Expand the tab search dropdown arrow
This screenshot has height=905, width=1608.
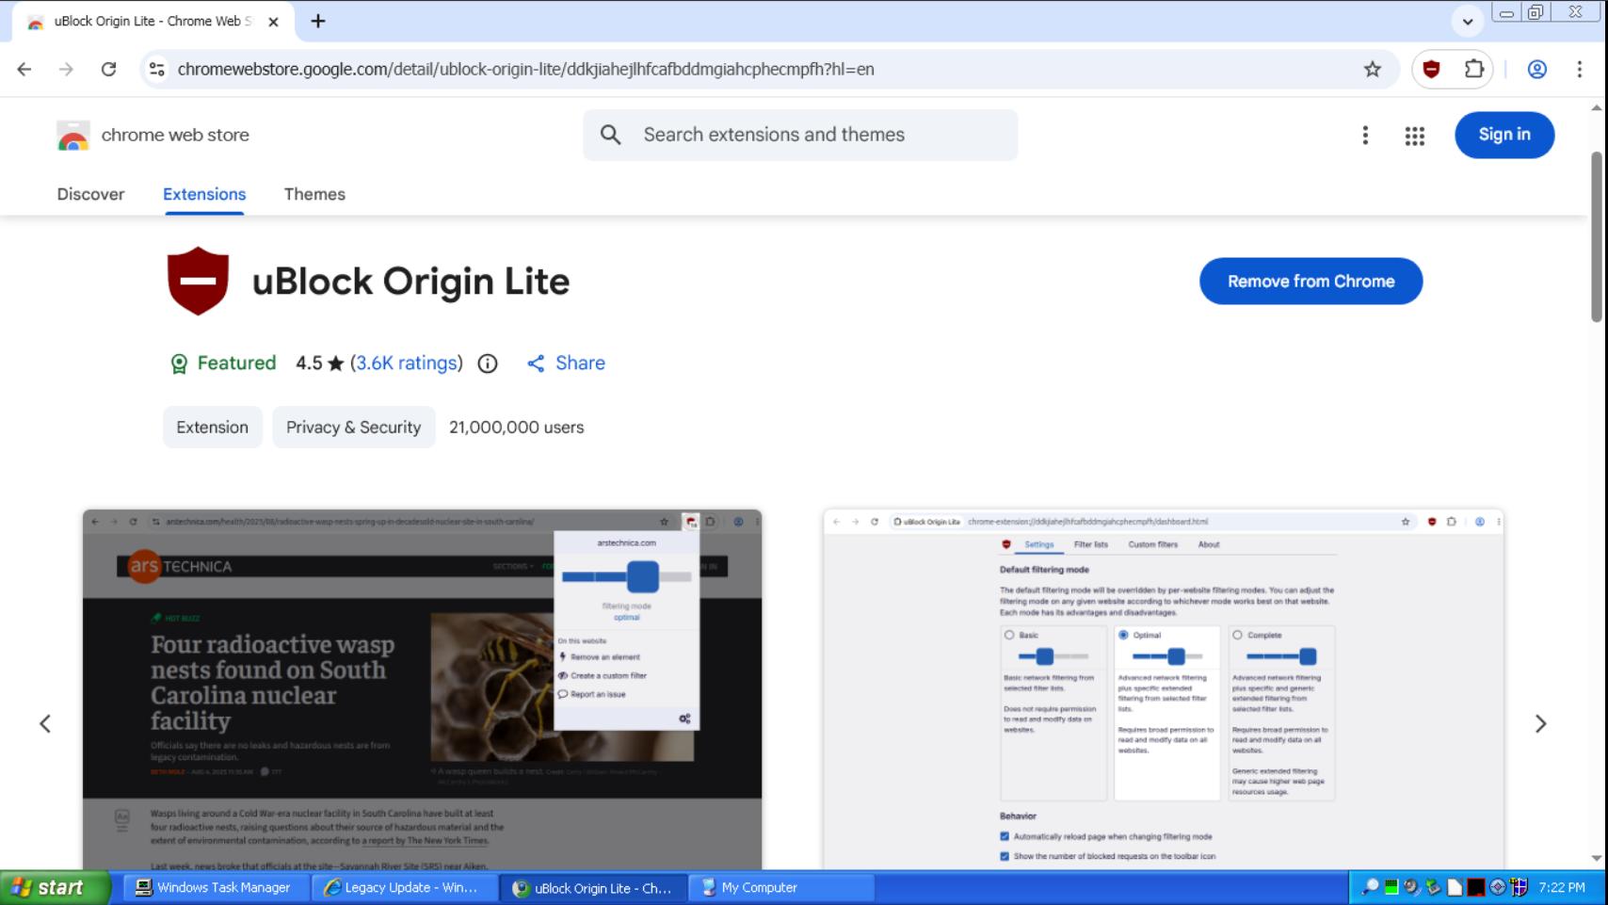pos(1467,21)
